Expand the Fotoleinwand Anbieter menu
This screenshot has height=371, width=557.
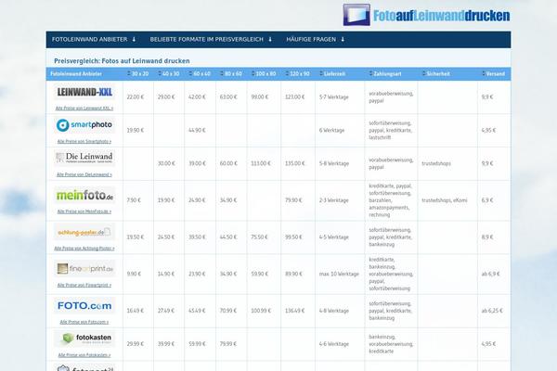pos(95,40)
